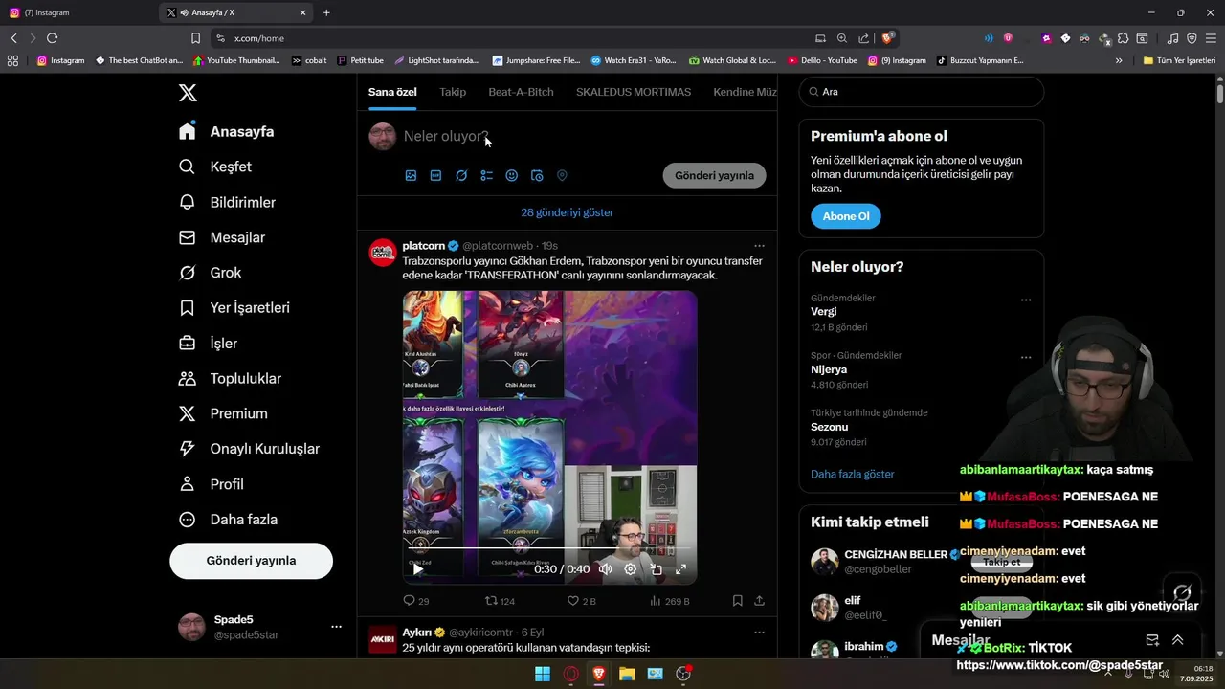The image size is (1225, 689).
Task: Open Tüm Yer İşaretleri folder
Action: point(1179,60)
